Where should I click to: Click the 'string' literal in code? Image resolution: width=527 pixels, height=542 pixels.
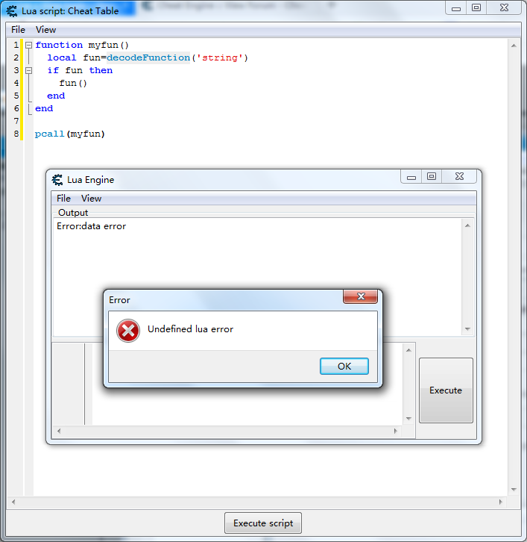(x=220, y=57)
